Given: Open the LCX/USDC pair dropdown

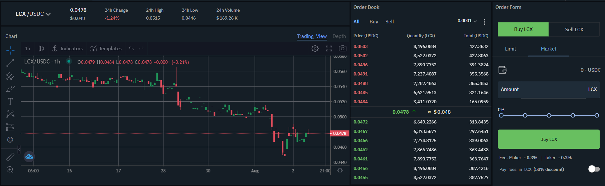Looking at the screenshot, I should point(33,14).
